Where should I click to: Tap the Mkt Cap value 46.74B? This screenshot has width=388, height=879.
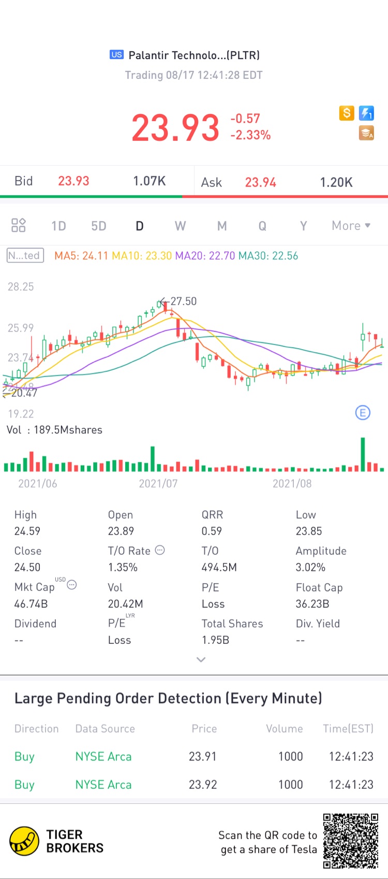31,604
